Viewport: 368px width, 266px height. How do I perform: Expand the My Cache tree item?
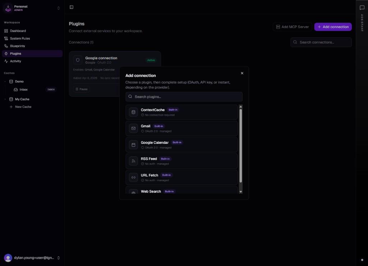click(x=5, y=99)
